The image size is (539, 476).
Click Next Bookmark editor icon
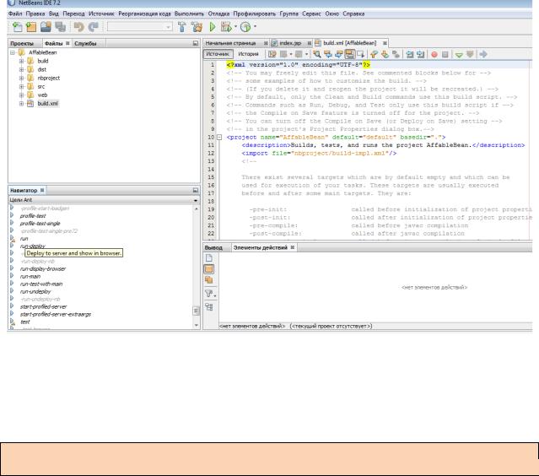(385, 54)
